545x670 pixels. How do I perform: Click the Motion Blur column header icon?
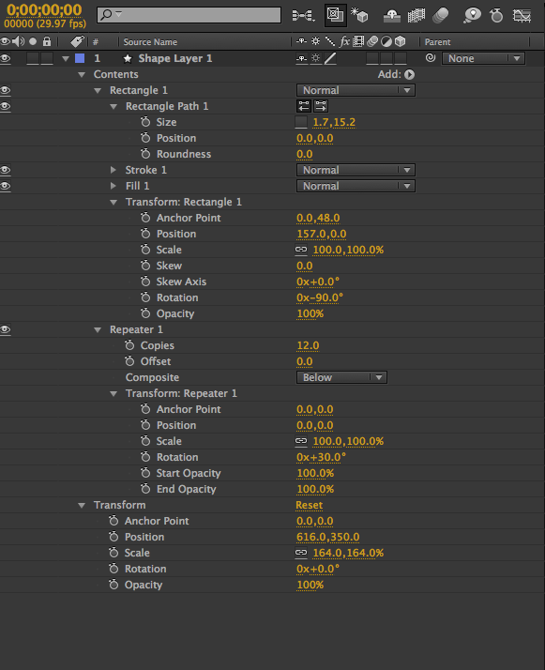coord(372,41)
